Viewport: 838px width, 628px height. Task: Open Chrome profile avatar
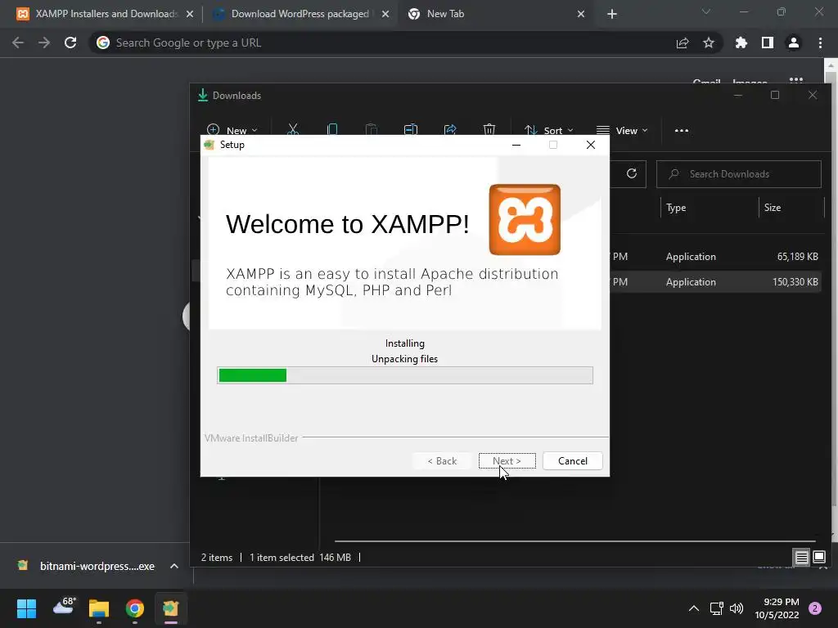point(794,43)
